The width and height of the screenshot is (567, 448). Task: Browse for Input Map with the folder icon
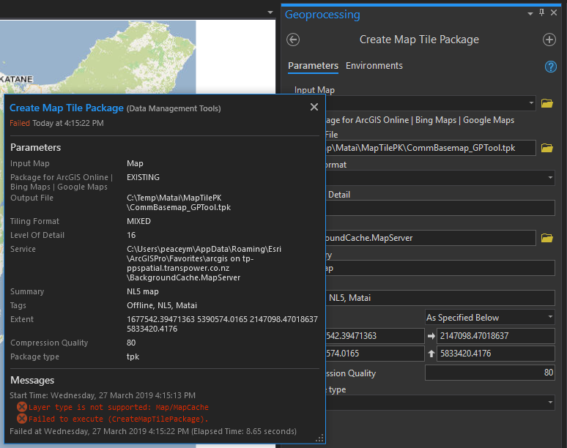click(546, 104)
